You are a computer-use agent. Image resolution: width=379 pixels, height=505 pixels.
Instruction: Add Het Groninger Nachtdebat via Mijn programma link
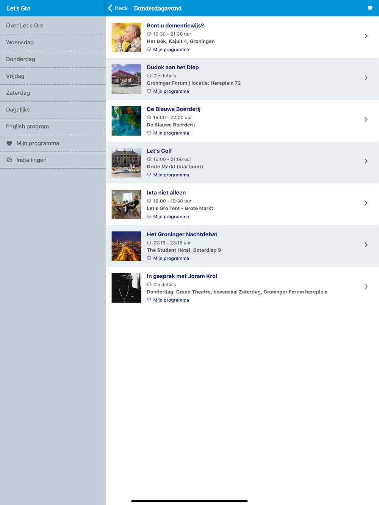pos(171,258)
